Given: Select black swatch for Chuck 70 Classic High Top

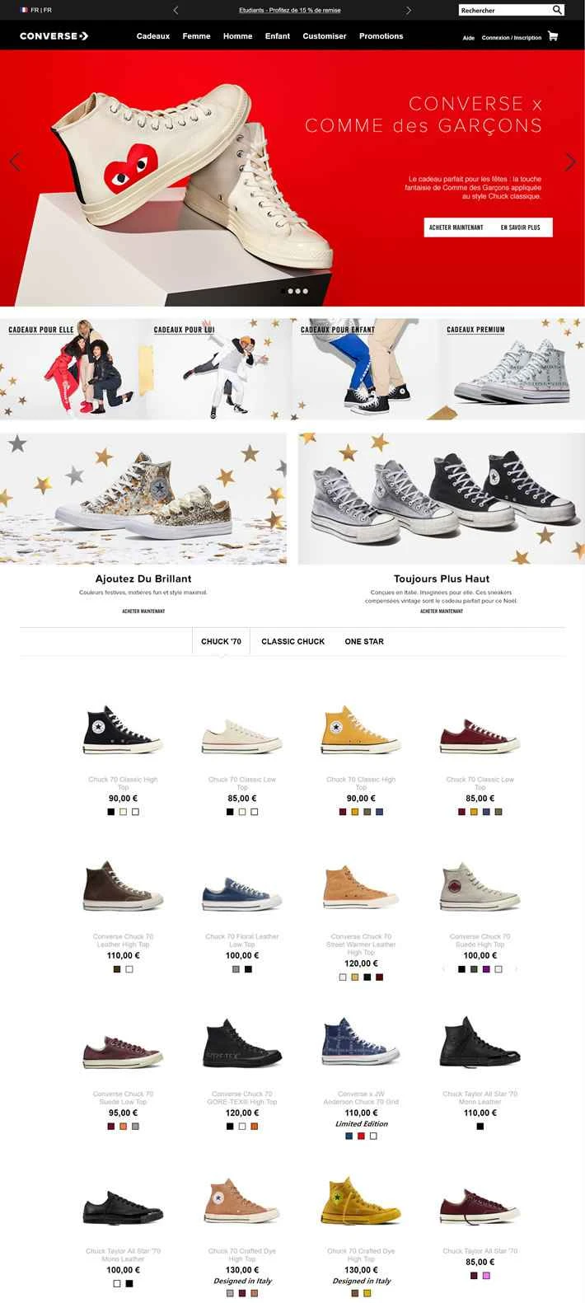Looking at the screenshot, I should 111,812.
